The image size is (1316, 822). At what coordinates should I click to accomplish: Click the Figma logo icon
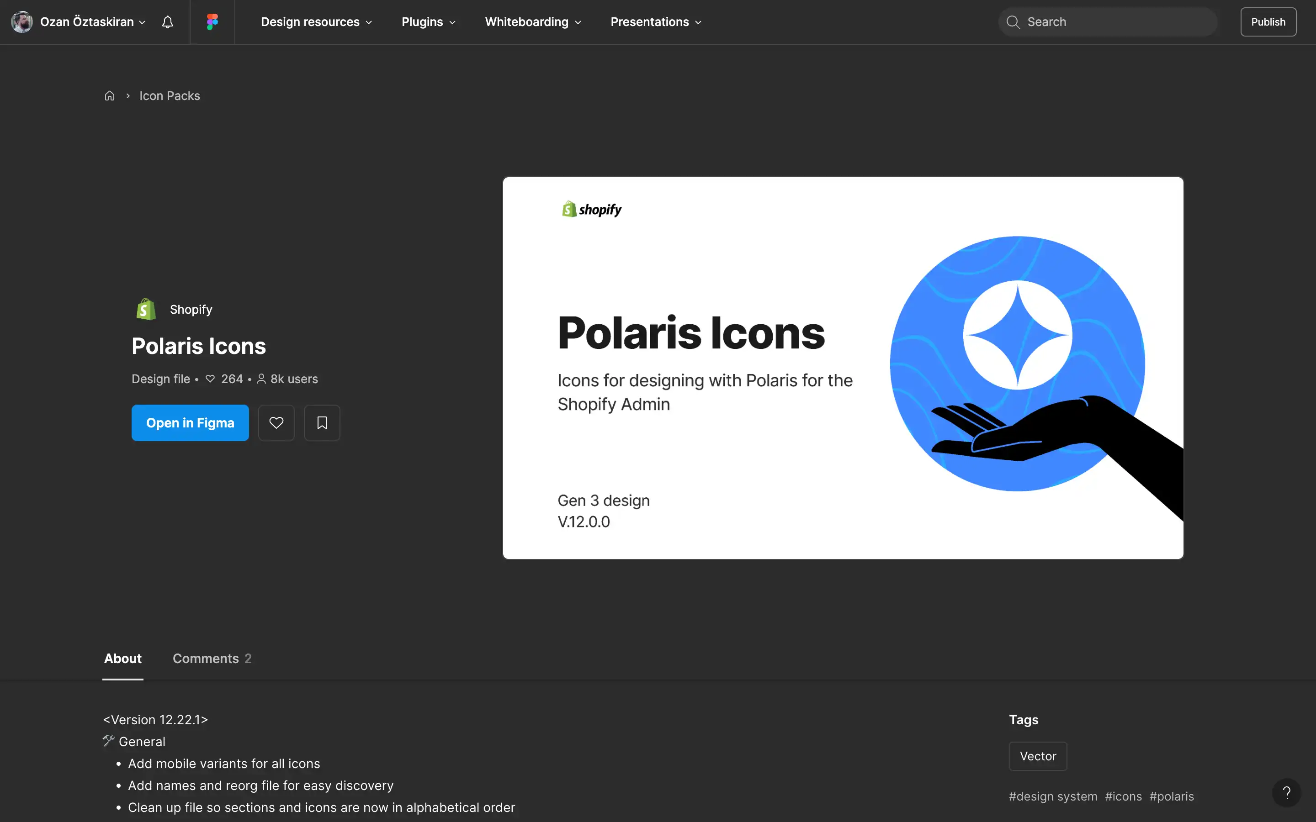tap(212, 22)
